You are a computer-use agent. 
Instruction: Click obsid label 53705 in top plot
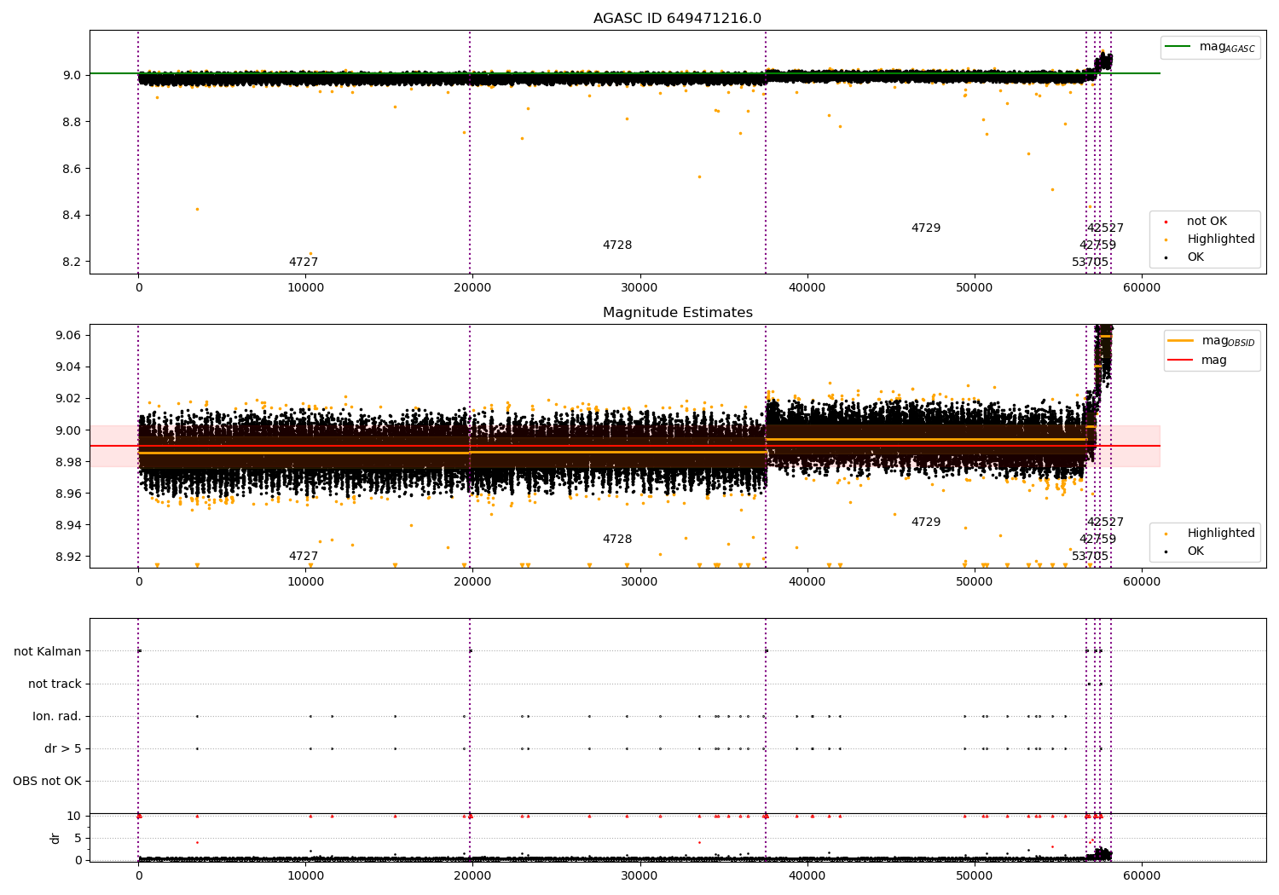pyautogui.click(x=1091, y=263)
